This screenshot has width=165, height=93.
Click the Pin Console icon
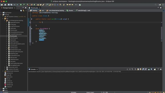tap(149, 69)
